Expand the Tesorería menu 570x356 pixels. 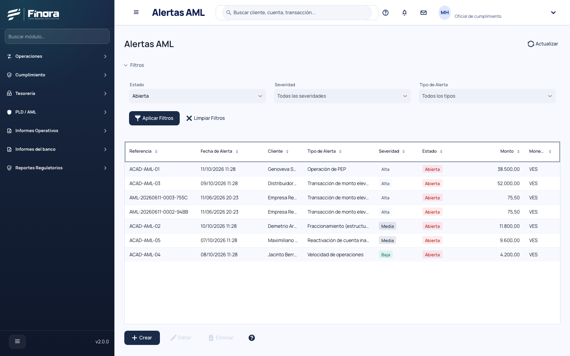[x=57, y=93]
